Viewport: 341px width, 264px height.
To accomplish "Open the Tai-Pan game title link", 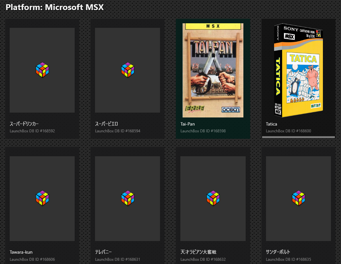I will click(x=187, y=124).
